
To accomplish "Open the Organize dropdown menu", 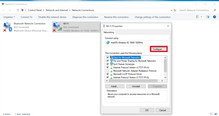I will tap(9, 17).
